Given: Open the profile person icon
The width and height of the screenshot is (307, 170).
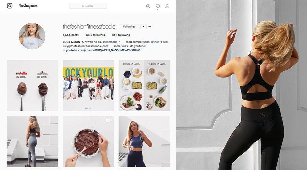Looking at the screenshot, I should [x=167, y=6].
